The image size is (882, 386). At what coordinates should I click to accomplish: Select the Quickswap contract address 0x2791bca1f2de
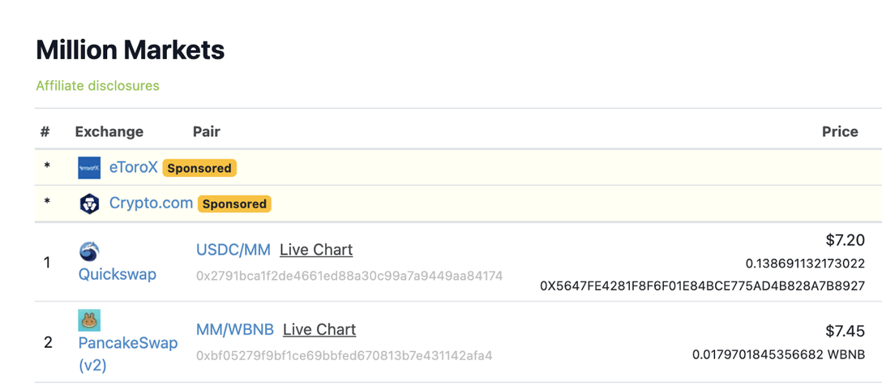click(349, 276)
